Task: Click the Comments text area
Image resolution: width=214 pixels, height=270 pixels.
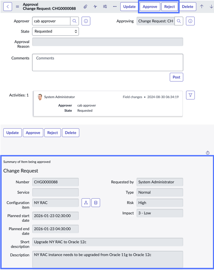Action: click(x=108, y=62)
